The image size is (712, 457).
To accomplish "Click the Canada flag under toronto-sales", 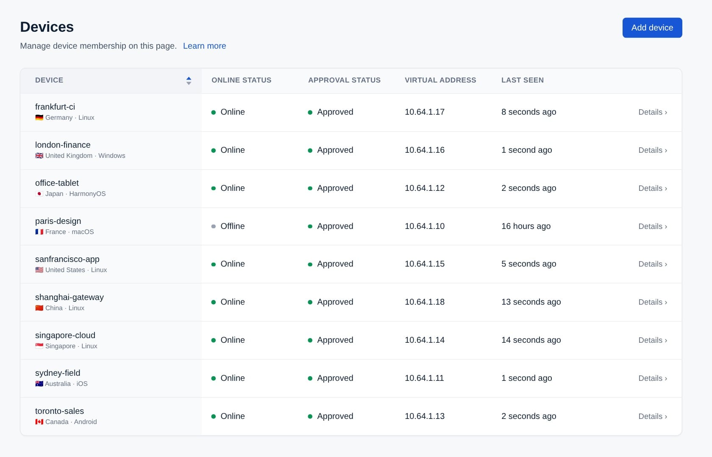I will [39, 422].
